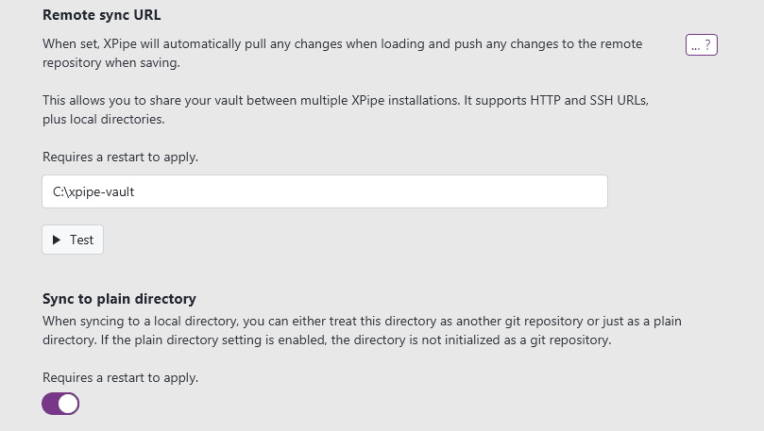764x431 pixels.
Task: Focus the Remote sync URL text field
Action: [324, 191]
